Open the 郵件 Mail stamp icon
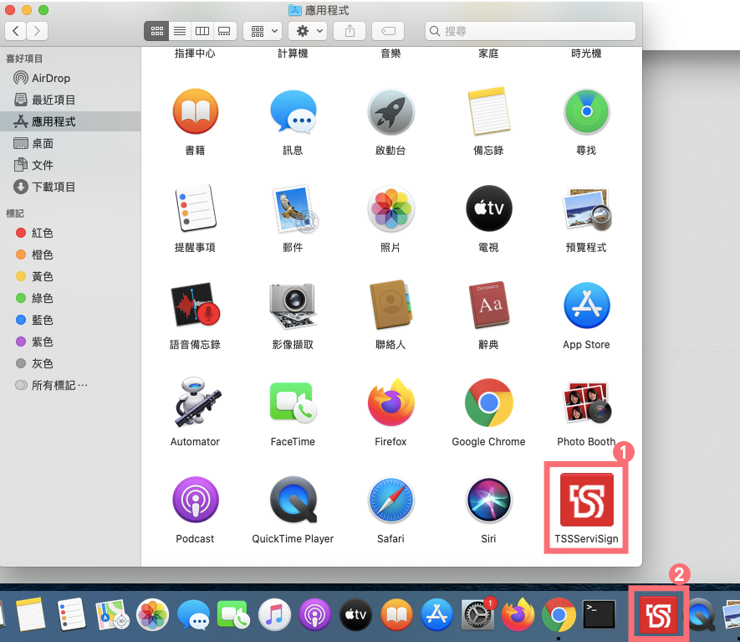The width and height of the screenshot is (740, 642). [294, 208]
